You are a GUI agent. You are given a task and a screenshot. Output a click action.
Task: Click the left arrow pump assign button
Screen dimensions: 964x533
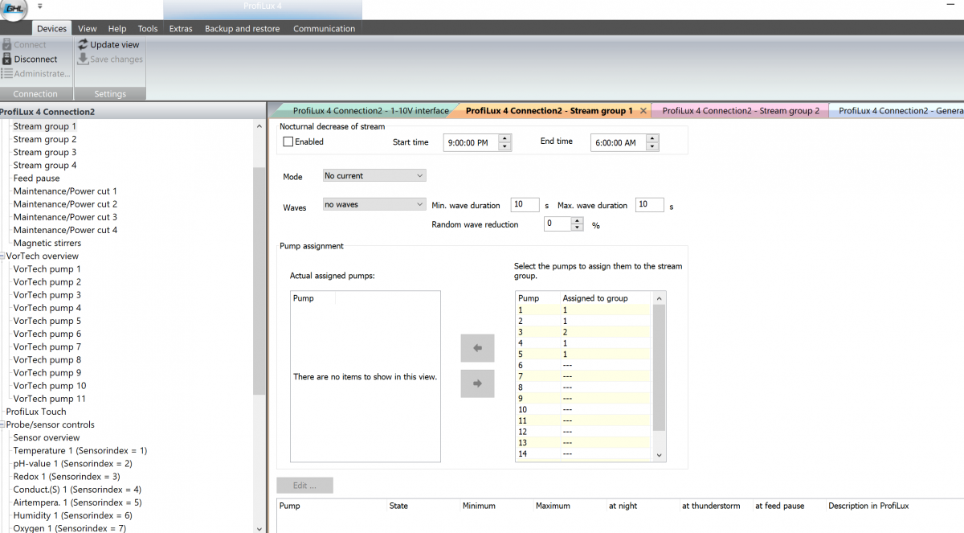tap(477, 348)
